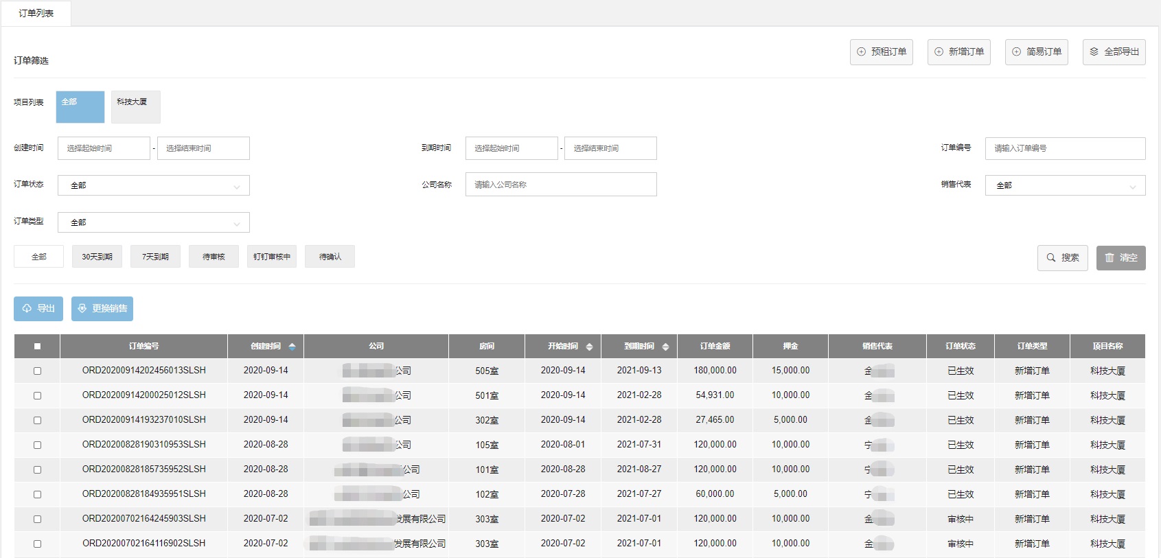Click the 简易订单 plus icon button
The image size is (1161, 558).
point(1036,52)
